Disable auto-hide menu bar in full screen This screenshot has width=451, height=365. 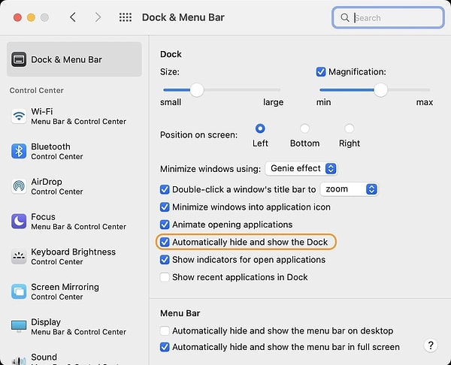click(x=165, y=347)
